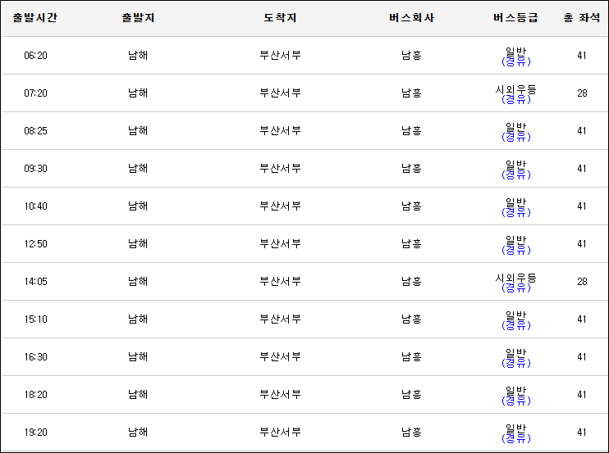
Task: Click 남해 origin in the 06:20 row
Action: (x=138, y=56)
